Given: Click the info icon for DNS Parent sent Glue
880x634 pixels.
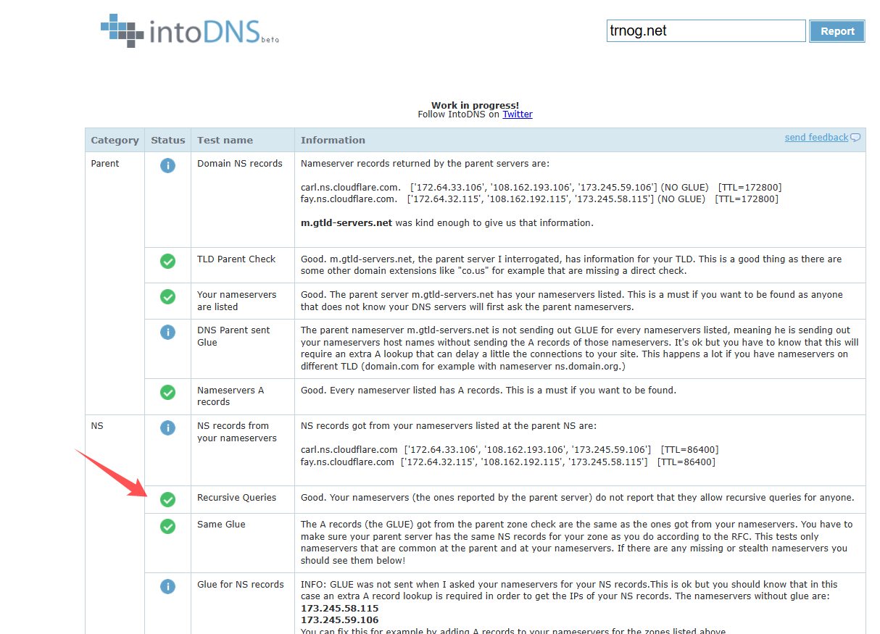Looking at the screenshot, I should 167,332.
